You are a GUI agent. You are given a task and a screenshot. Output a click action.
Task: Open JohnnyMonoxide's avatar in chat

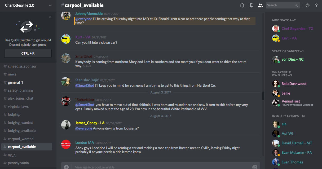tap(66, 16)
